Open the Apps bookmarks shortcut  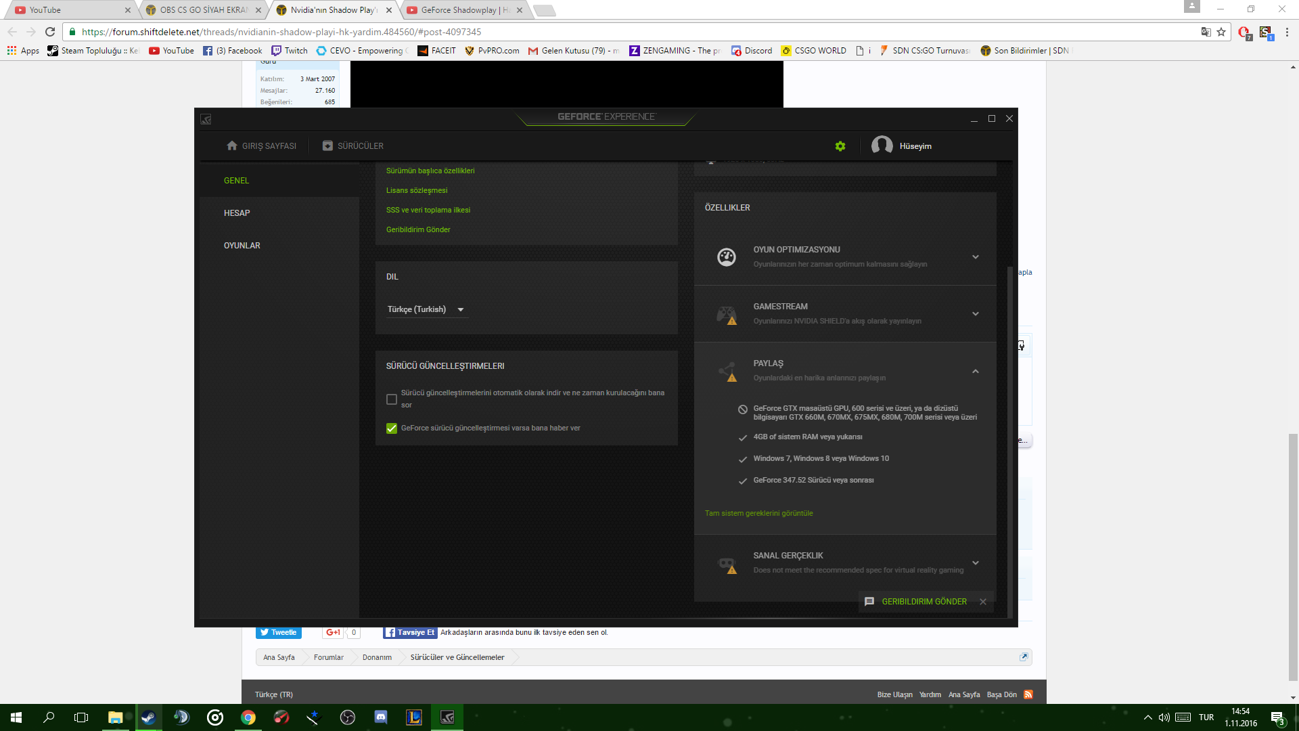tap(23, 51)
